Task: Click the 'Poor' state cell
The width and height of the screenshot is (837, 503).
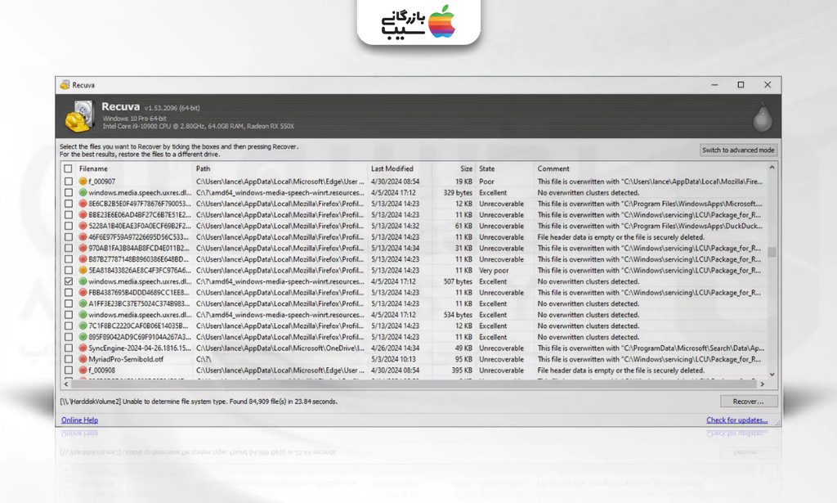Action: [x=486, y=182]
